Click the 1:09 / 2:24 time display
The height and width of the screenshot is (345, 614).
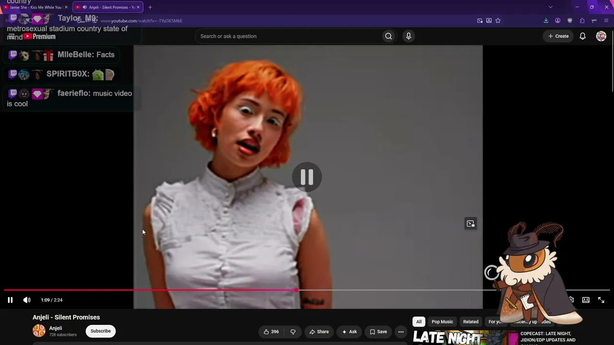tap(52, 300)
